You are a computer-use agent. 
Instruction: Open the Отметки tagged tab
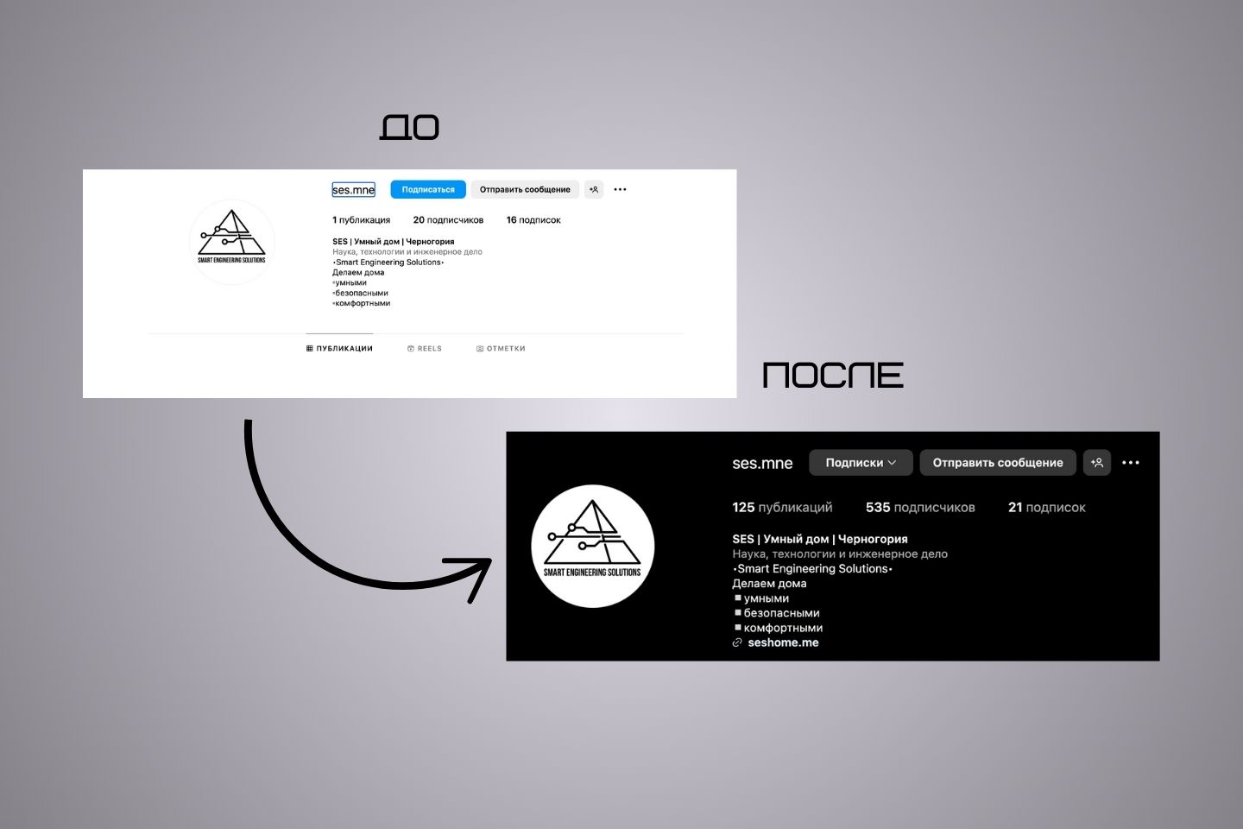(501, 349)
